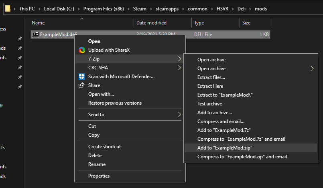Click first Open archive in 7-Zip submenu
The width and height of the screenshot is (323, 188).
(251, 60)
